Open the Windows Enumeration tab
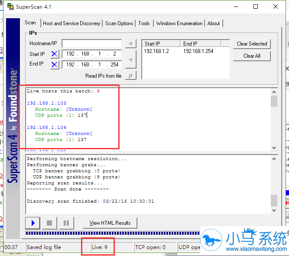This screenshot has width=289, height=256. click(179, 23)
